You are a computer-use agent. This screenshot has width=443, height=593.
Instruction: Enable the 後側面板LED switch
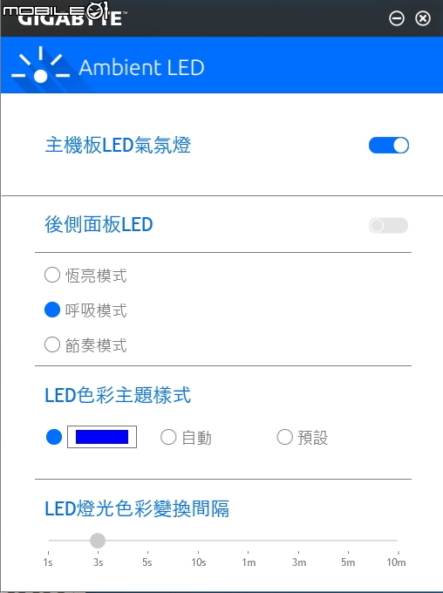(x=388, y=225)
